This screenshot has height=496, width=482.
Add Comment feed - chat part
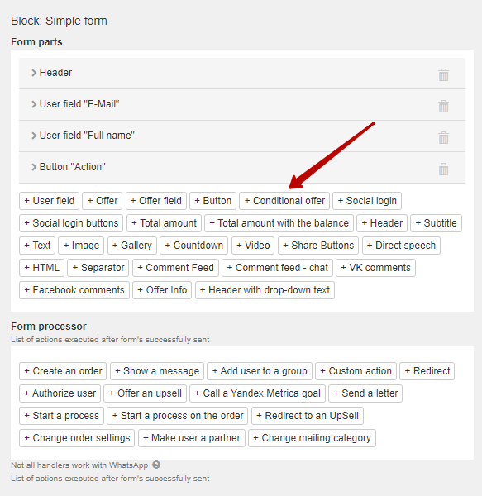pyautogui.click(x=277, y=268)
